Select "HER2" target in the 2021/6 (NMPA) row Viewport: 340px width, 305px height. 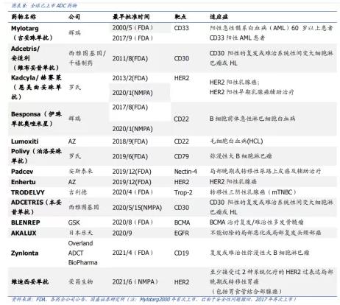click(x=182, y=282)
